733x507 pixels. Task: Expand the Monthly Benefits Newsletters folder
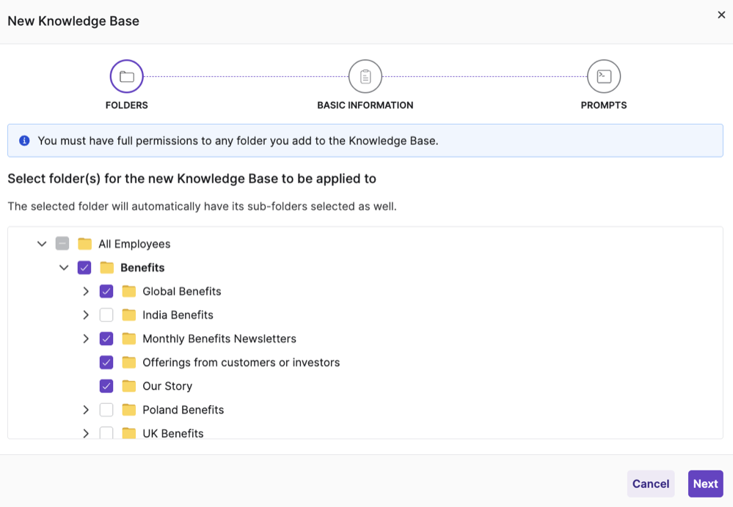tap(86, 338)
